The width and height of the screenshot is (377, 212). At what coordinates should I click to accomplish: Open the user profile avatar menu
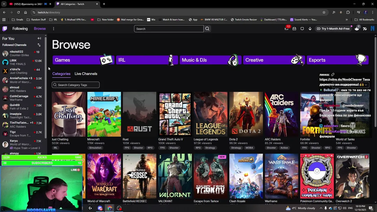click(x=373, y=29)
